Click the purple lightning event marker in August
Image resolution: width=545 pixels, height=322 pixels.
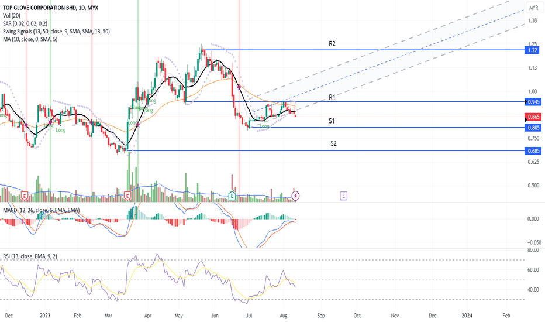(x=295, y=196)
